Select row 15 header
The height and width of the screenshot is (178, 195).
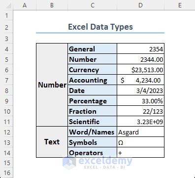(x=6, y=163)
